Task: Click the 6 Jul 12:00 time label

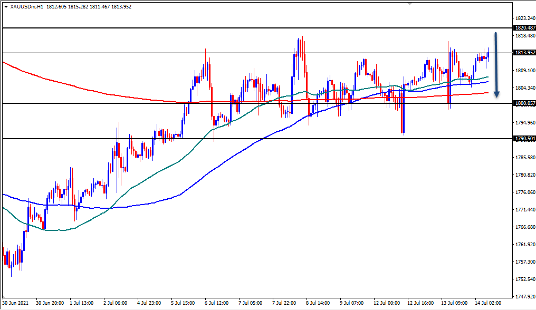Action: (x=217, y=303)
